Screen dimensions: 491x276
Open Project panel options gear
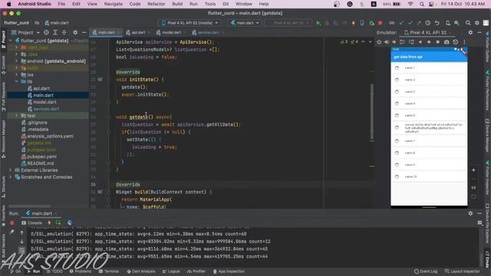[x=75, y=32]
